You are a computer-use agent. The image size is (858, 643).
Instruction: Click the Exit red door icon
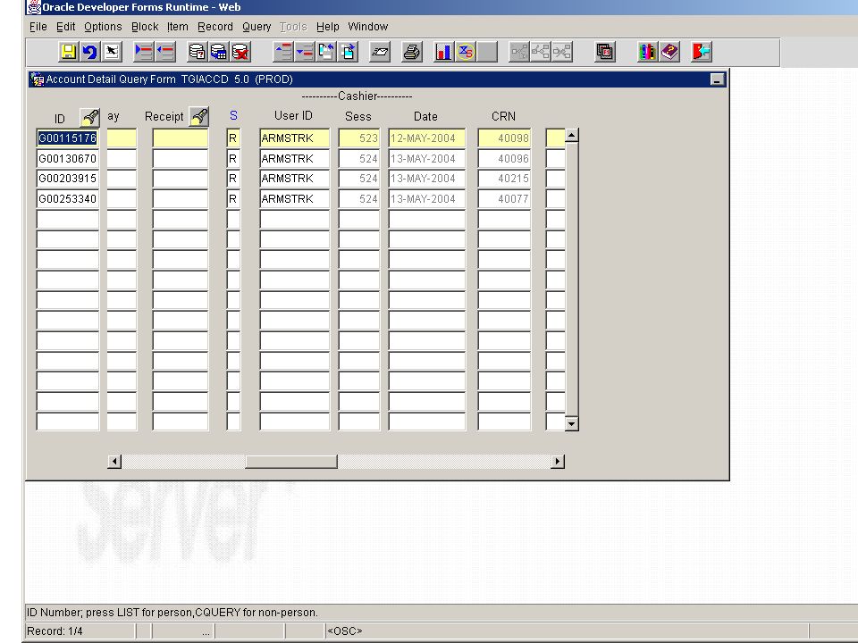(x=701, y=52)
